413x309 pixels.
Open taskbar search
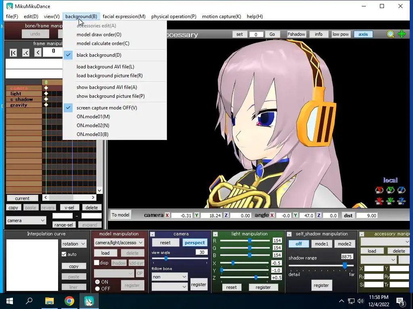click(x=29, y=301)
